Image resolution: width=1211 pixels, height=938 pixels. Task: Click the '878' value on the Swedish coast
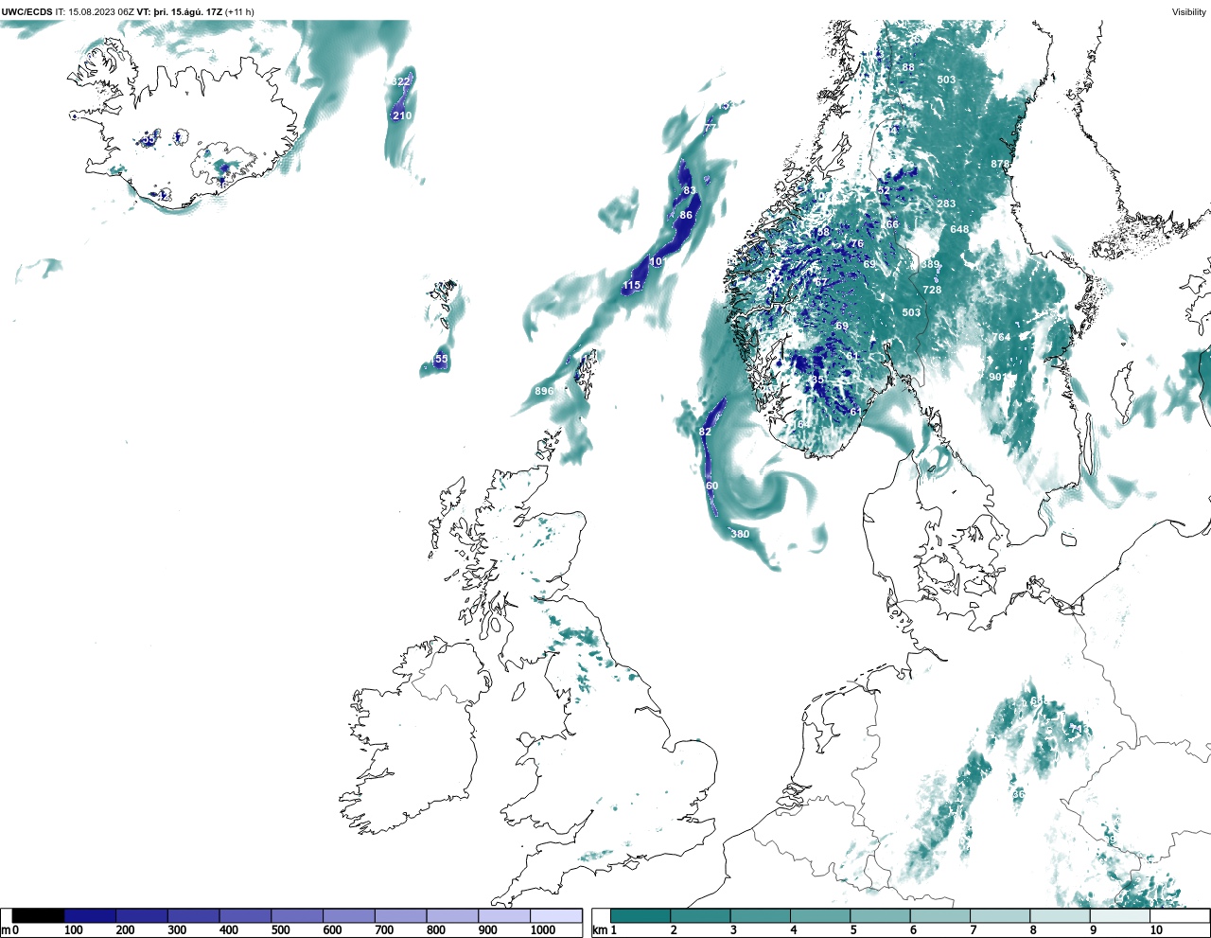[1000, 164]
